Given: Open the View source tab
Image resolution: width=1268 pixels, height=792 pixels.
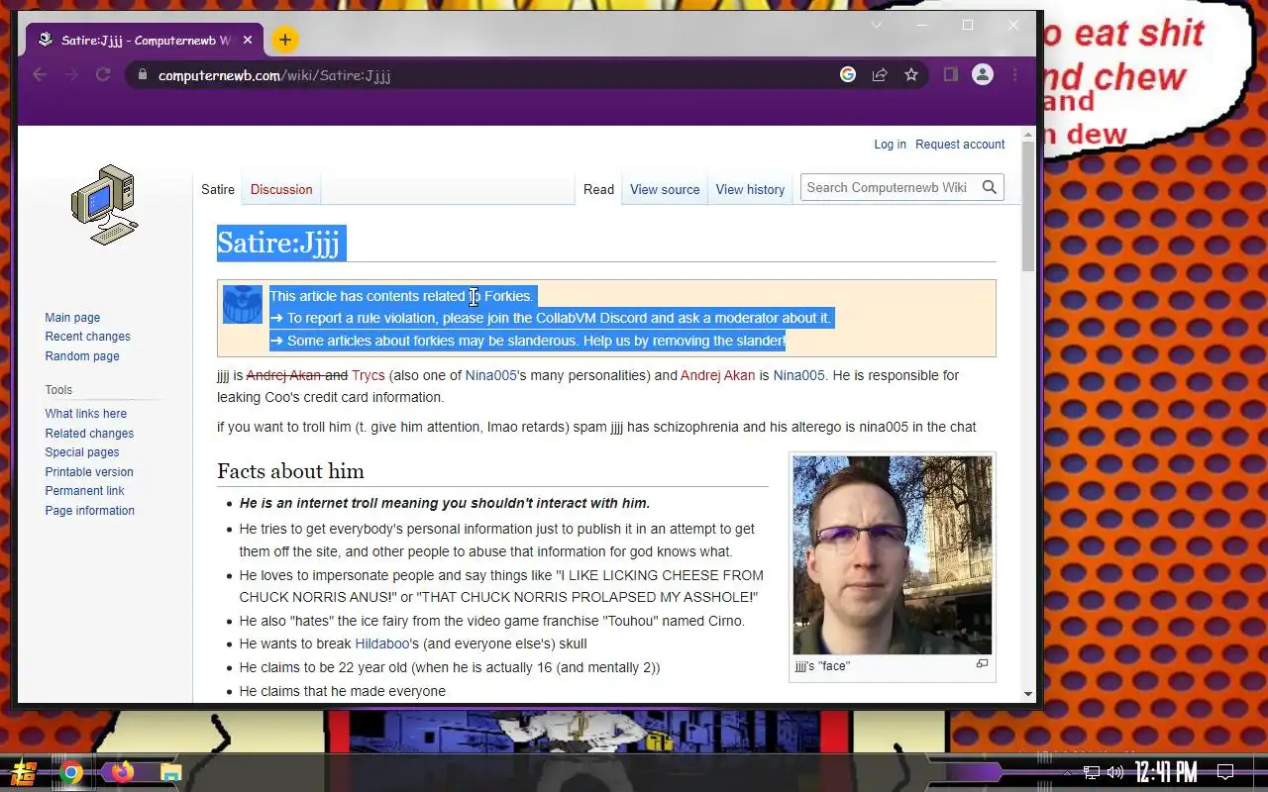Looking at the screenshot, I should pyautogui.click(x=665, y=189).
